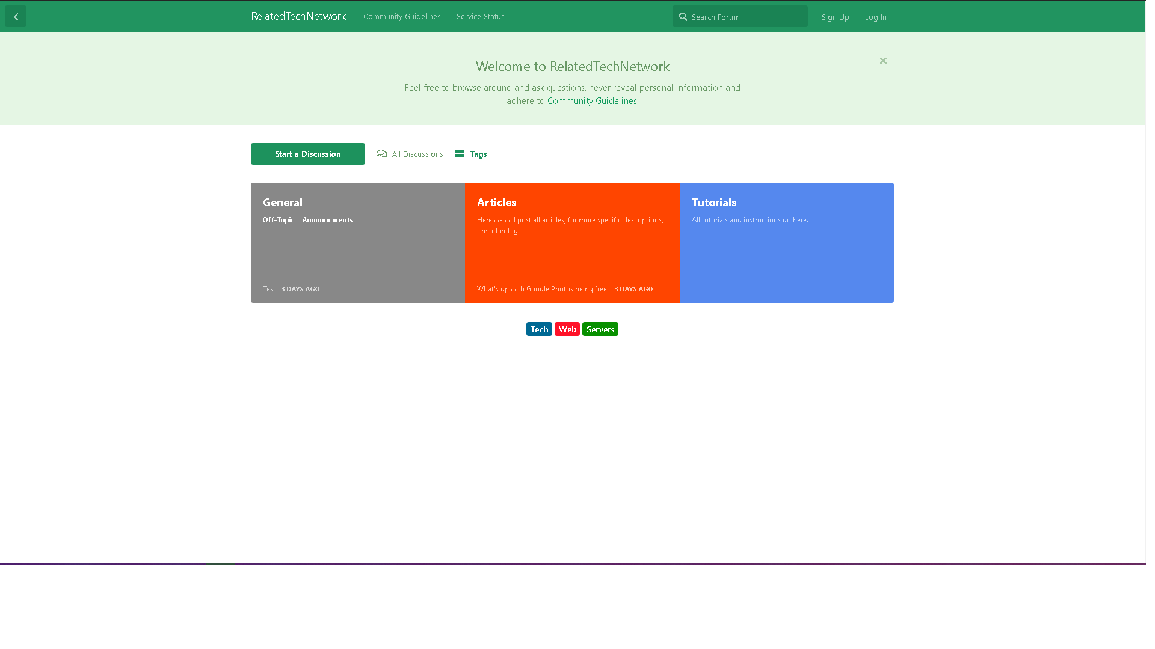
Task: Click the Tags grid icon
Action: (460, 154)
